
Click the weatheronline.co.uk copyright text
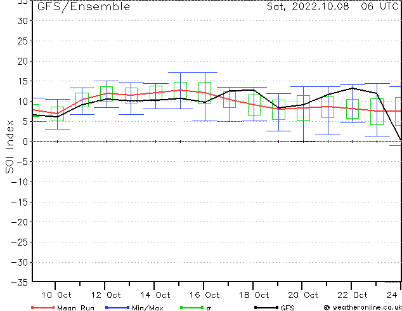click(363, 307)
